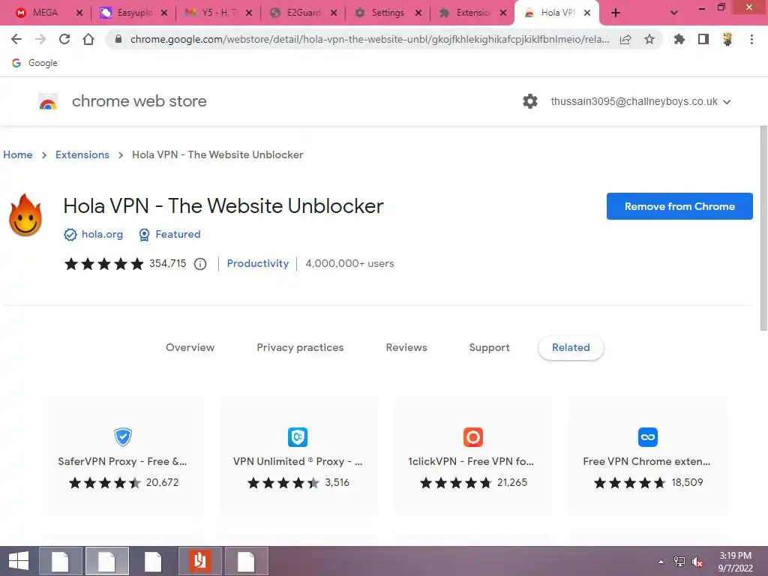Click the taskbar clock showing 3:19 PM
The height and width of the screenshot is (576, 768).
pyautogui.click(x=735, y=562)
